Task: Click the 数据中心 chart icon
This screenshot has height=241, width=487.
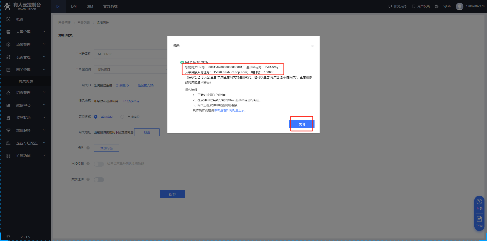Action: [x=8, y=105]
